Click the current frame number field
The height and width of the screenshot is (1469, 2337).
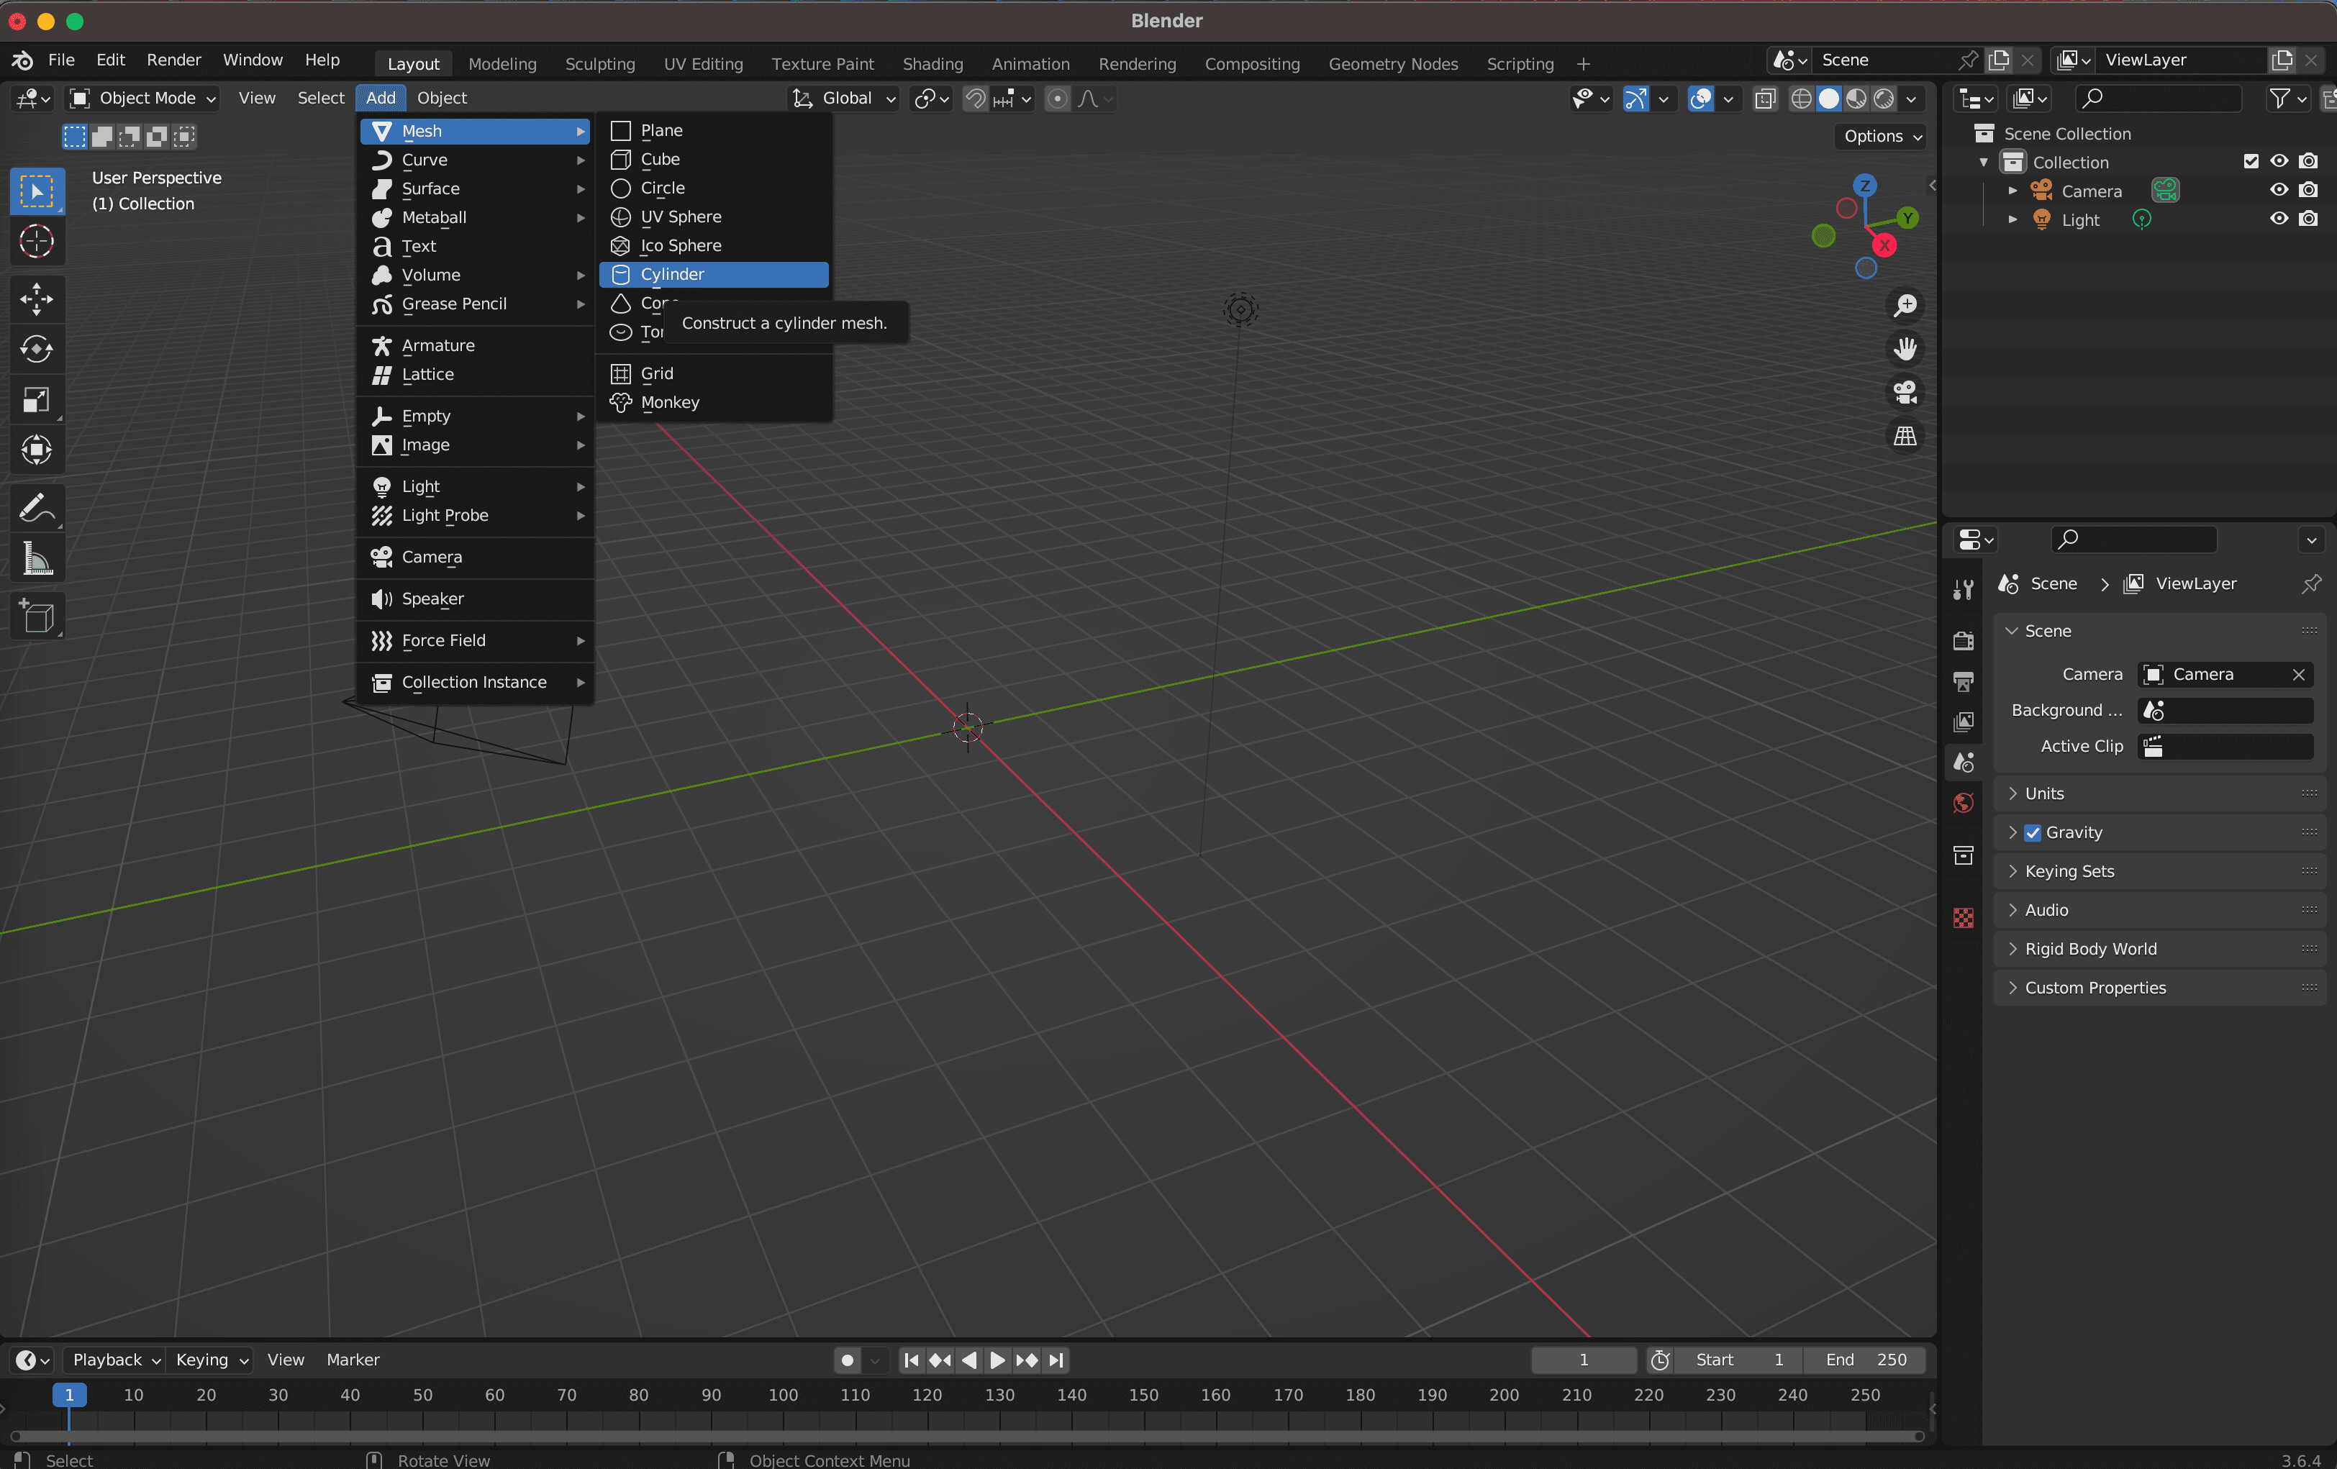click(1584, 1360)
